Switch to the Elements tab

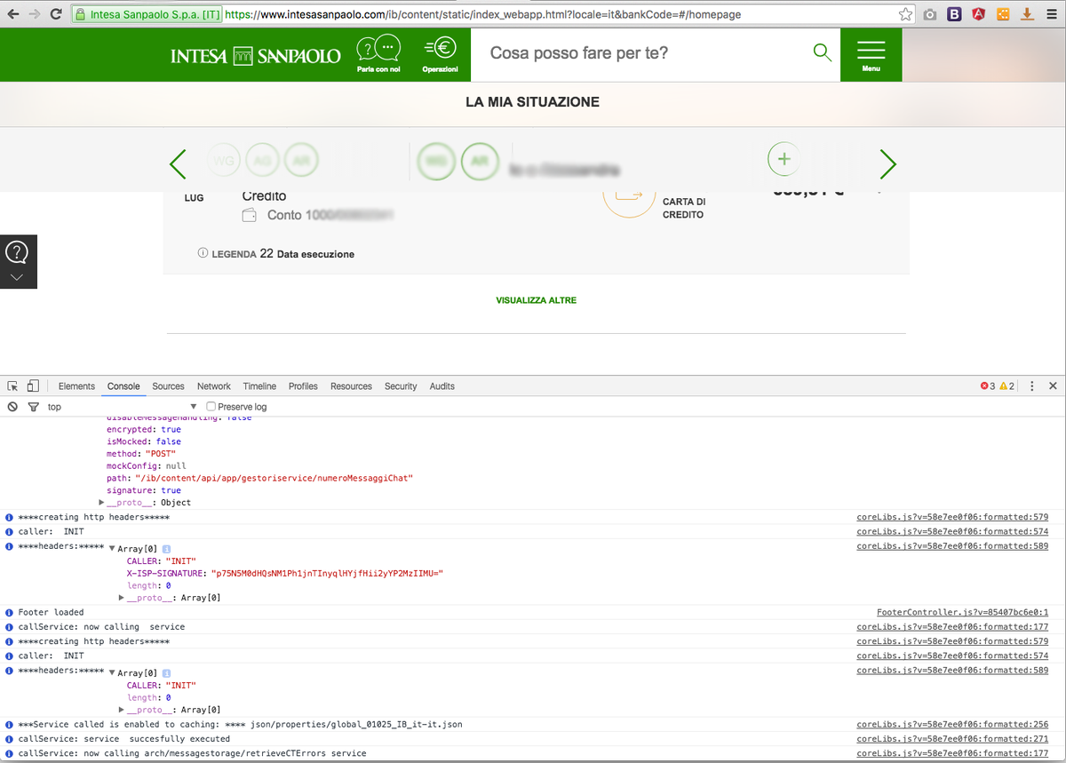click(76, 386)
